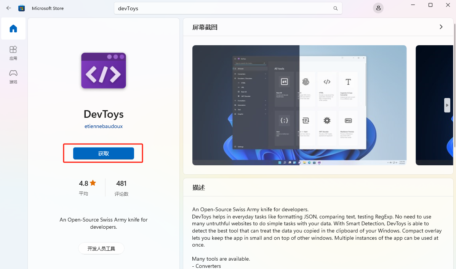The height and width of the screenshot is (269, 456).
Task: Click the purple DevToys app logo
Action: pos(103,70)
